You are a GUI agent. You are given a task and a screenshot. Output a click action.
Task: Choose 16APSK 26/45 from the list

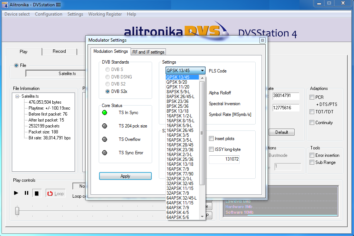180,130
